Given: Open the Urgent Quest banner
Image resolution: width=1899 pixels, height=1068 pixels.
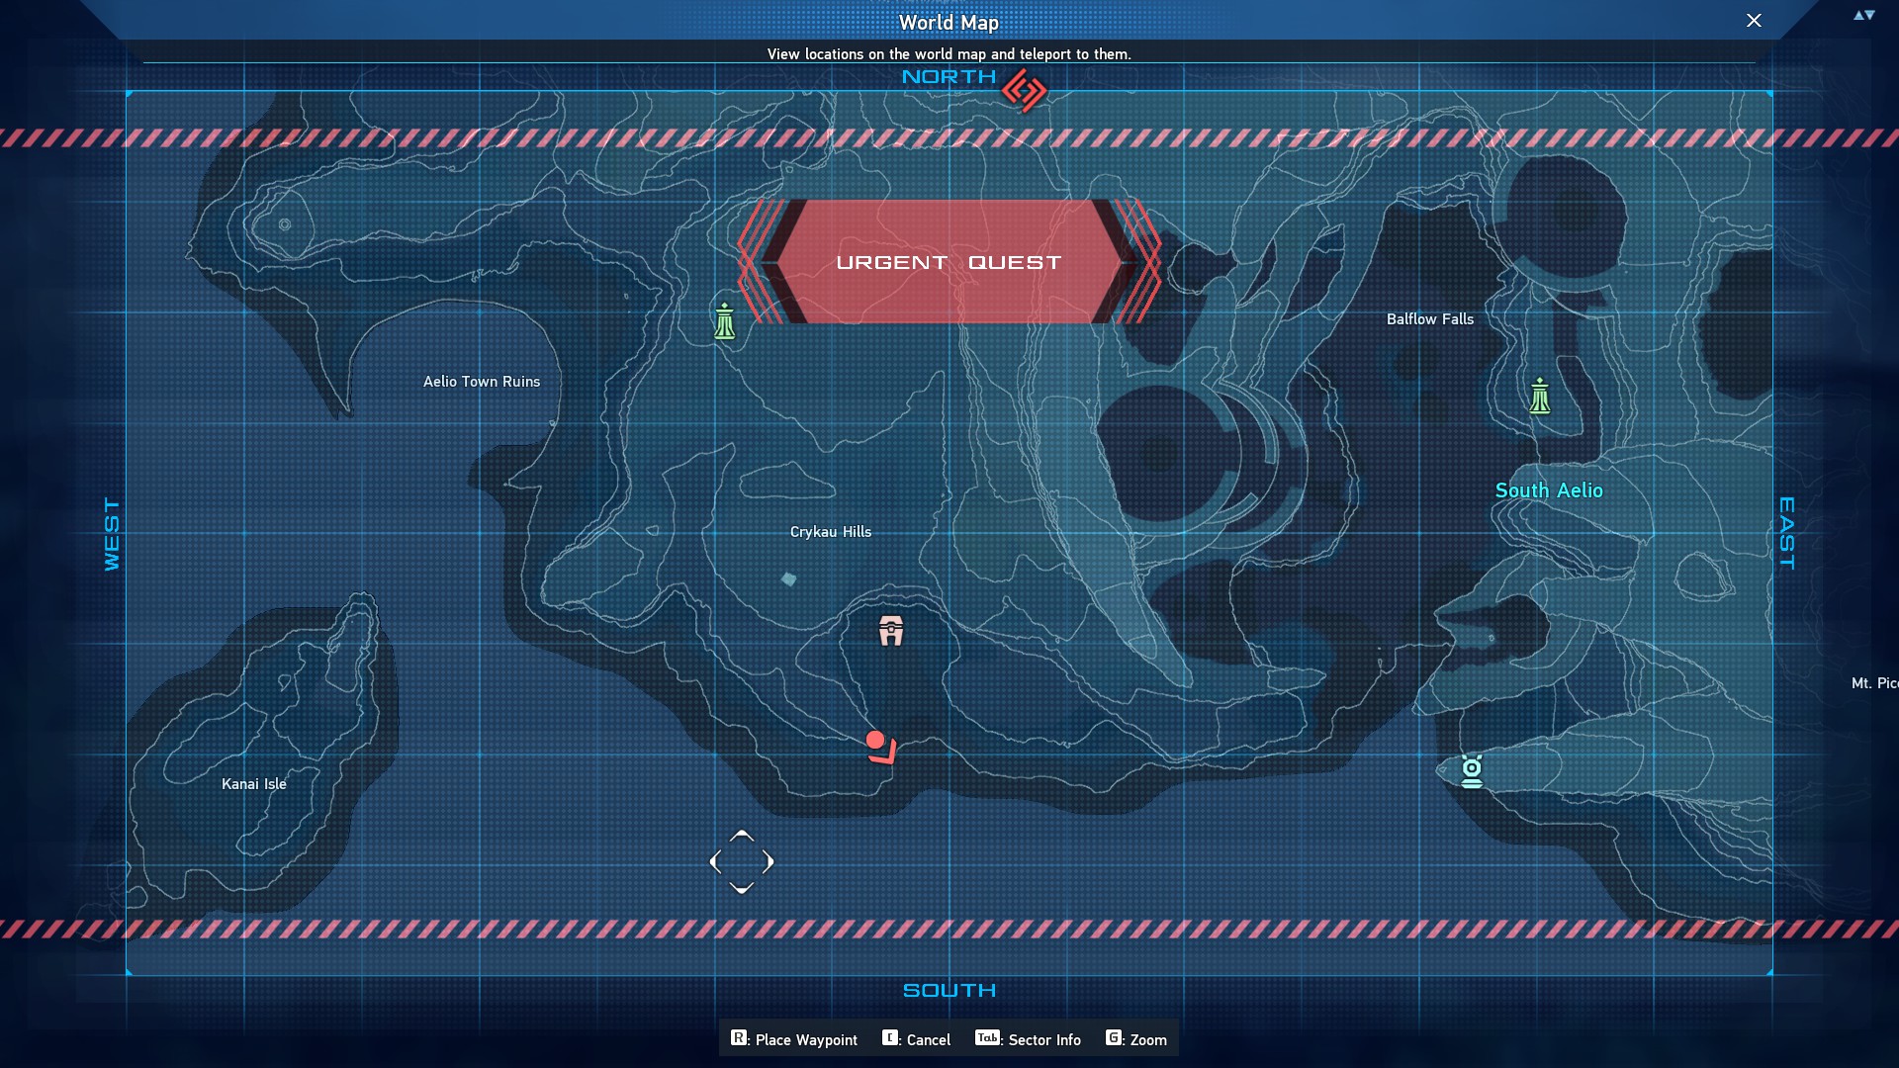Looking at the screenshot, I should (949, 262).
